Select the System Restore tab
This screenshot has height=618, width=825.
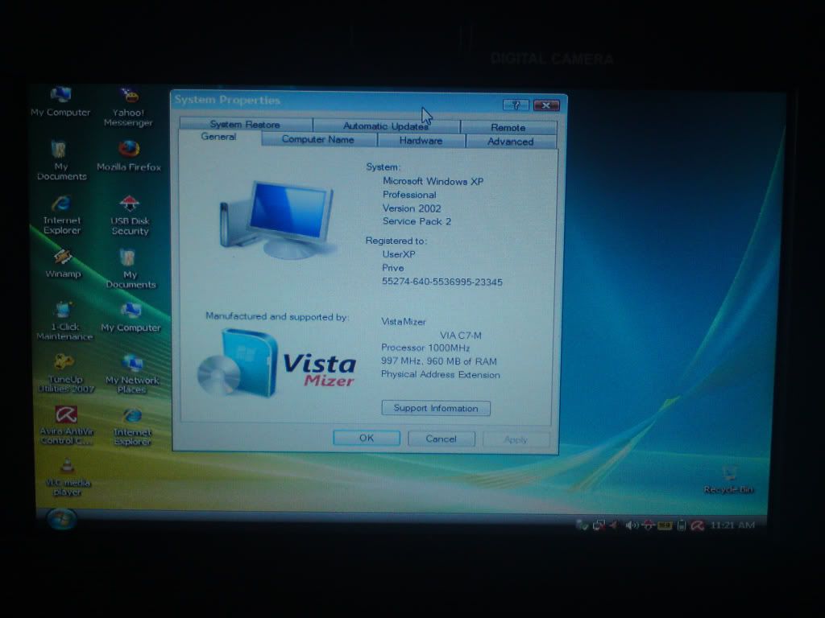coord(245,125)
